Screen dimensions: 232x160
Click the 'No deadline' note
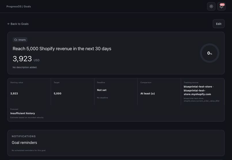[x=102, y=98]
